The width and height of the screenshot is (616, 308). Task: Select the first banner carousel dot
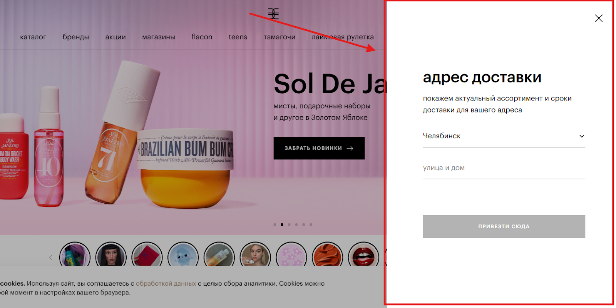(x=275, y=224)
